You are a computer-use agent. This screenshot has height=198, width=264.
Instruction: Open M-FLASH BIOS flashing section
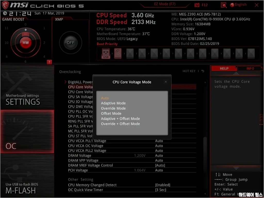click(27, 175)
